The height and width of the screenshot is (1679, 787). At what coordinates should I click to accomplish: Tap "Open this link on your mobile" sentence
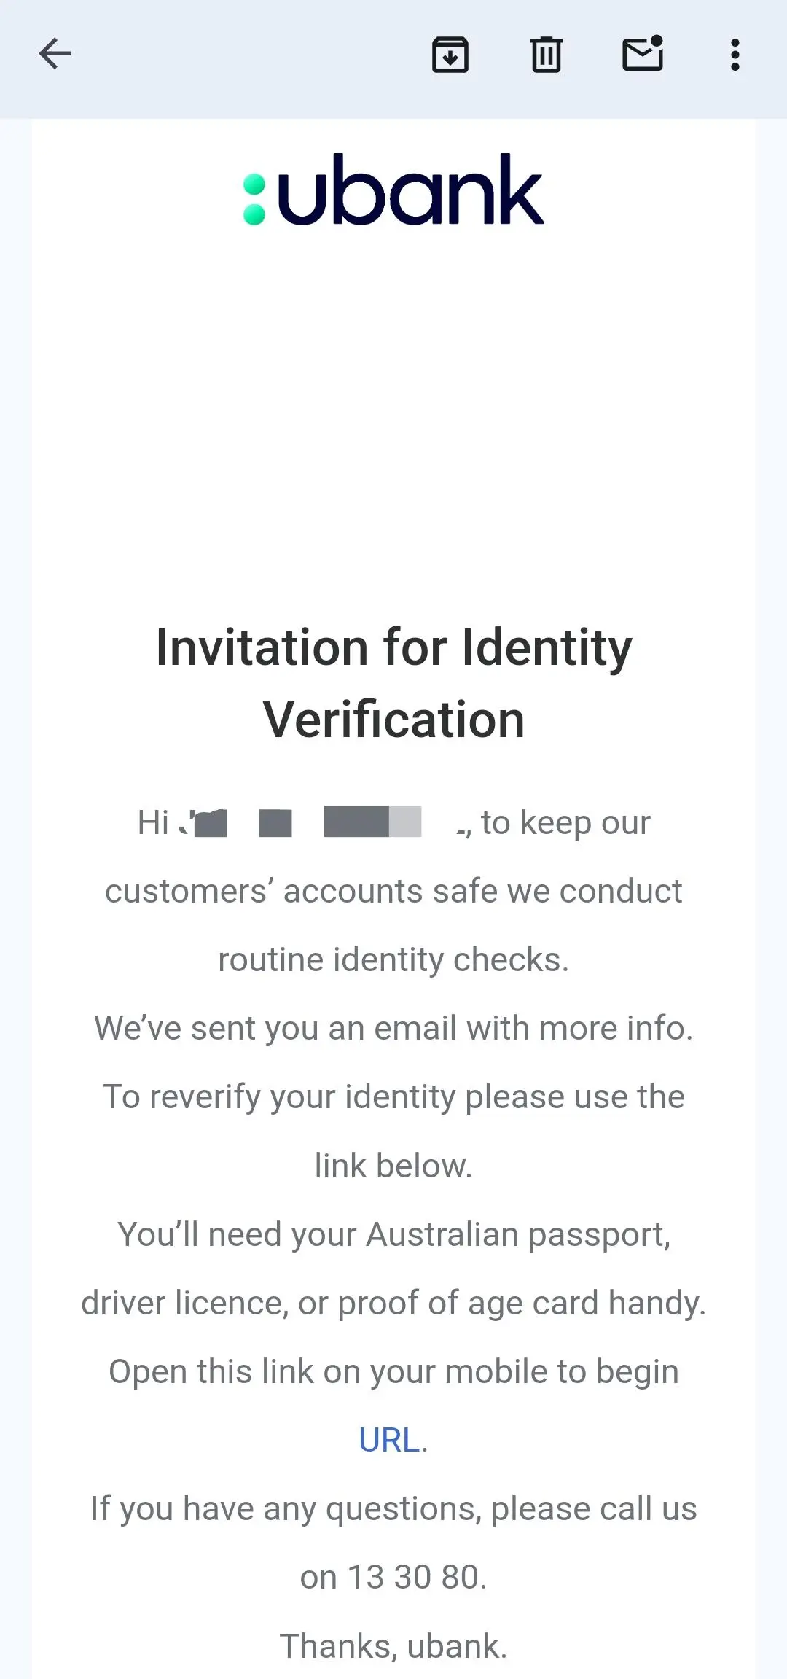tap(392, 1371)
